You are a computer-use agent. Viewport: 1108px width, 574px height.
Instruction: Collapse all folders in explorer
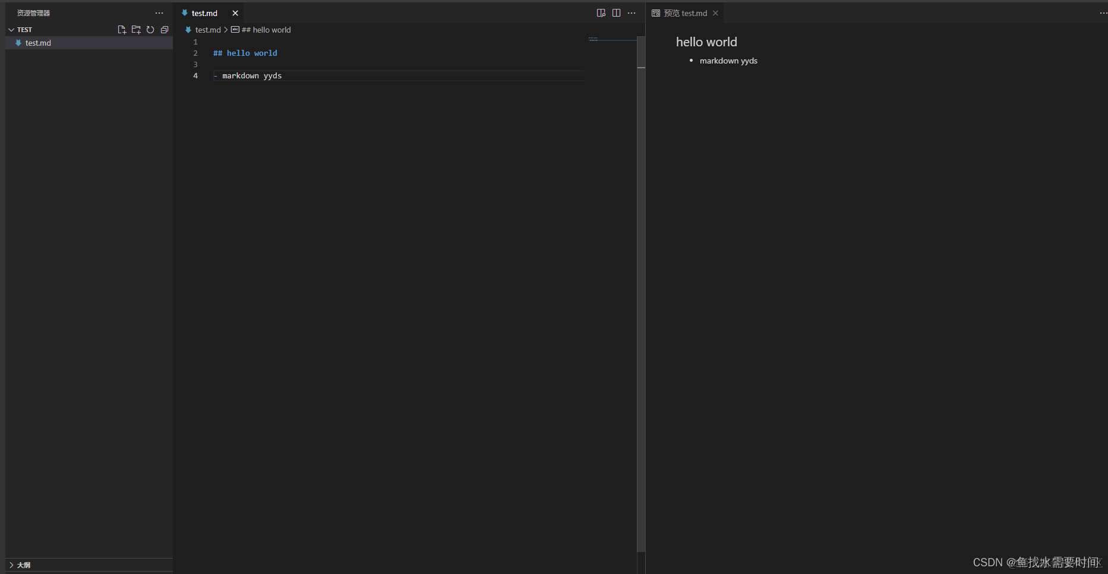165,30
